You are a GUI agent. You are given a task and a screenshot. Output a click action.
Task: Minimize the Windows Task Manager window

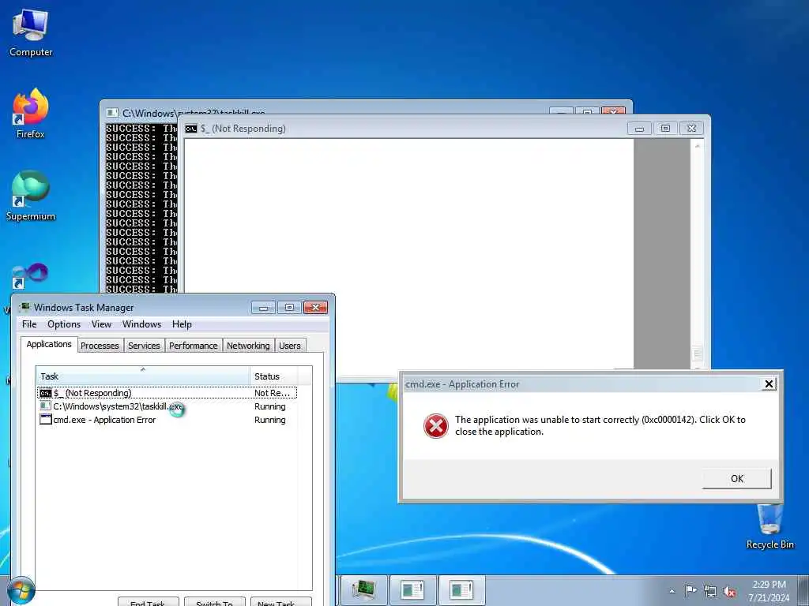point(264,308)
